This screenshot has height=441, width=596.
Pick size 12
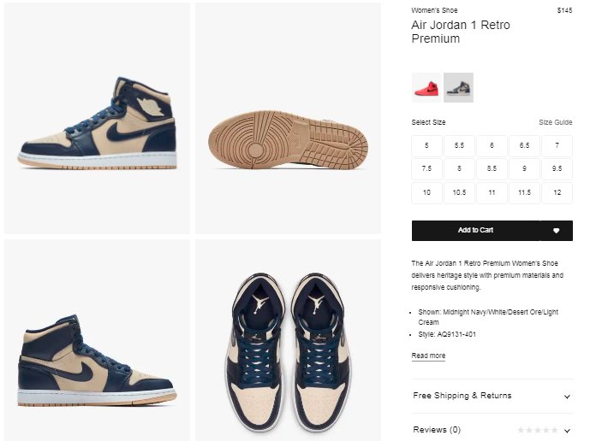point(557,193)
